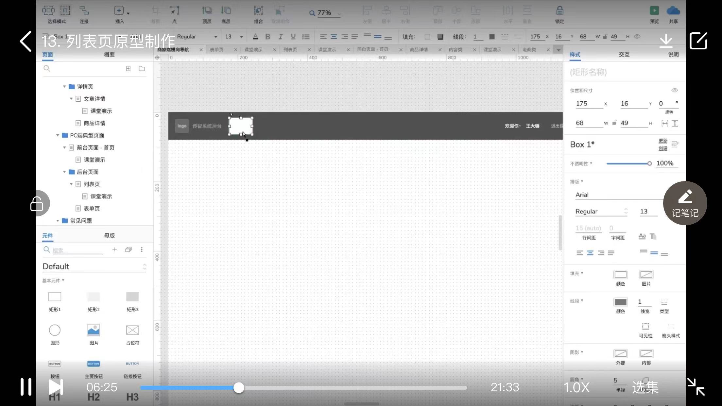
Task: Select the 表单页 page item
Action: pyautogui.click(x=92, y=209)
